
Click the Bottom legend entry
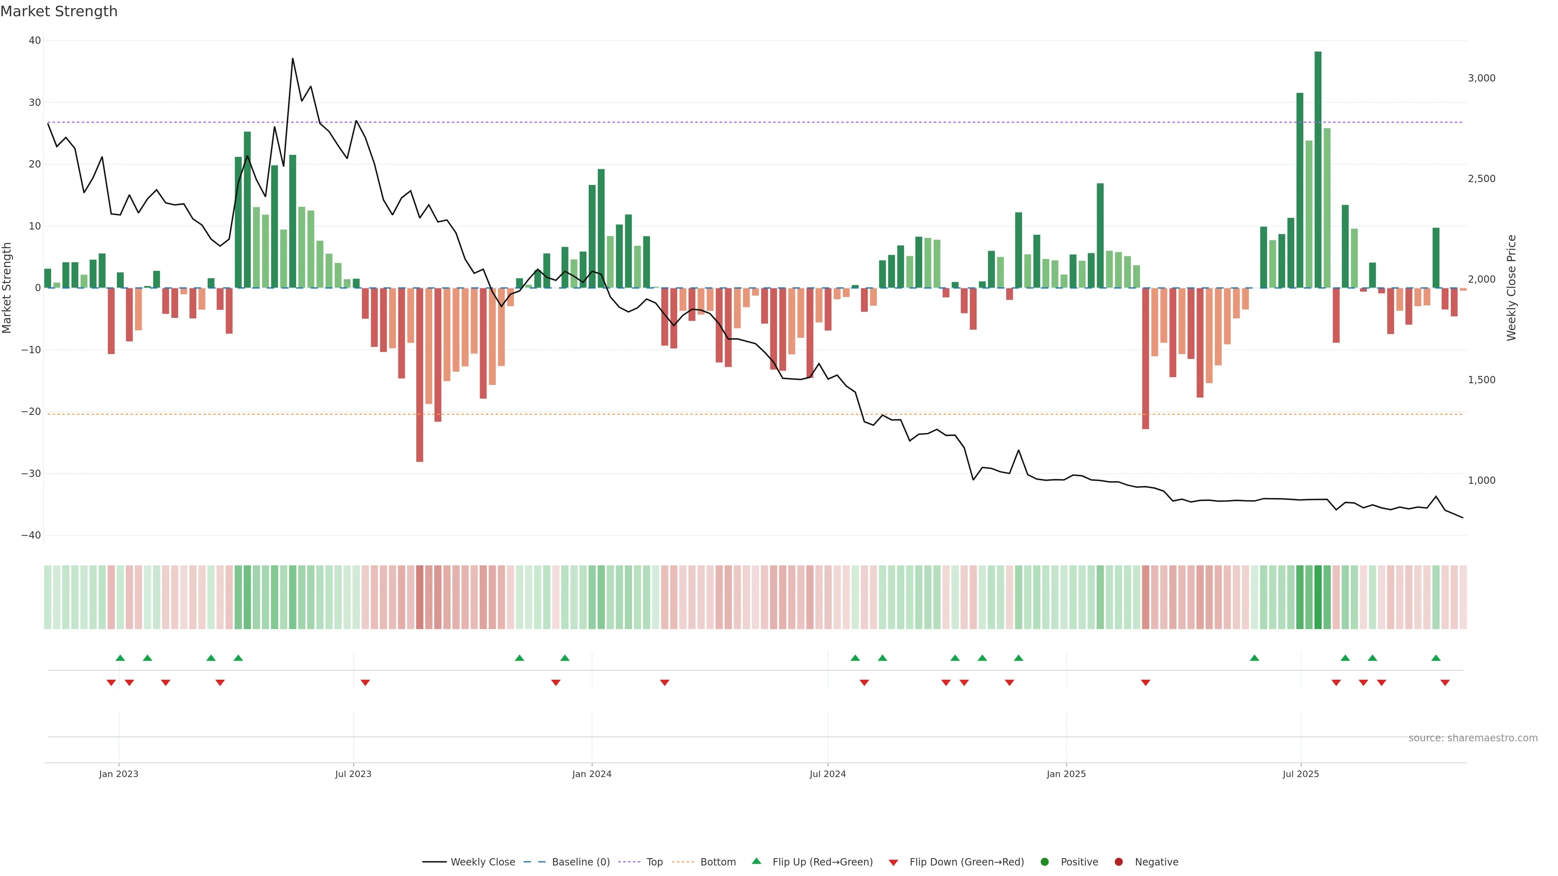click(717, 862)
